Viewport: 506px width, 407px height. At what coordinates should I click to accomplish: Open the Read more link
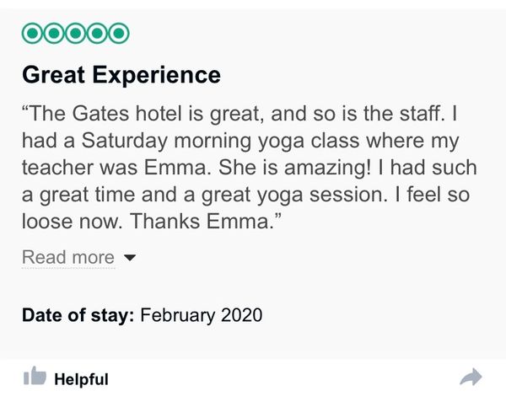tap(67, 257)
